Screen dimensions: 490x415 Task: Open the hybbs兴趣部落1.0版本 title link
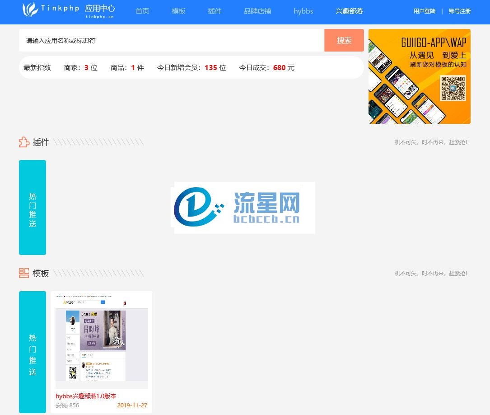coord(86,396)
